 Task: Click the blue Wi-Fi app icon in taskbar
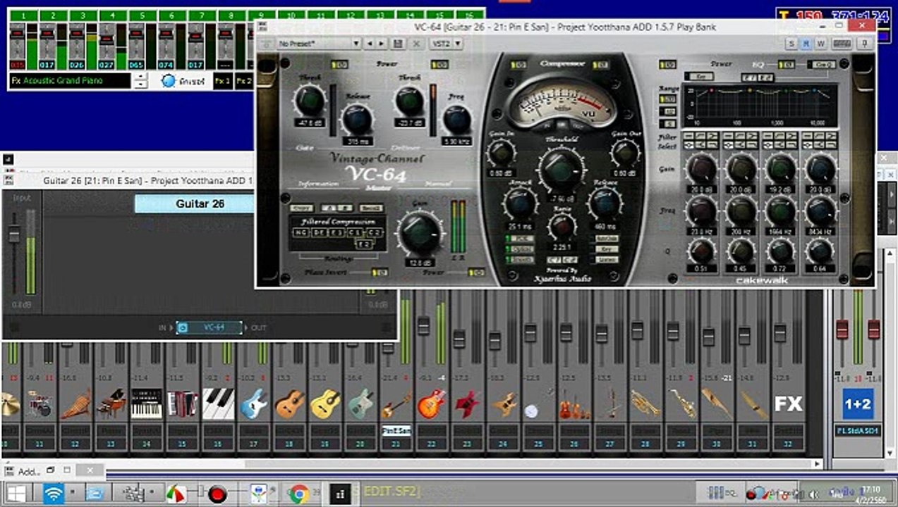(x=54, y=494)
